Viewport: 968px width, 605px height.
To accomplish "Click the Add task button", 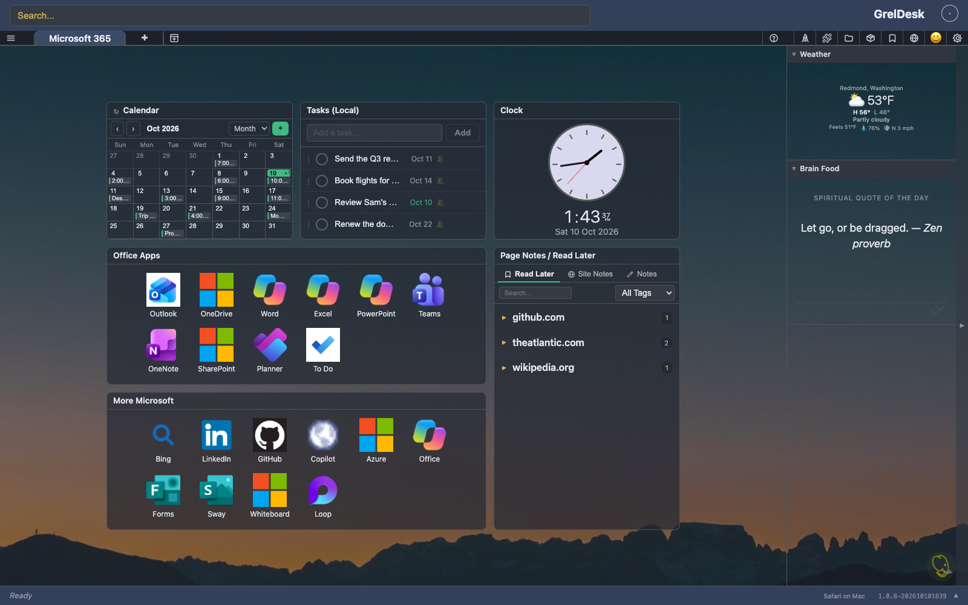I will [463, 132].
